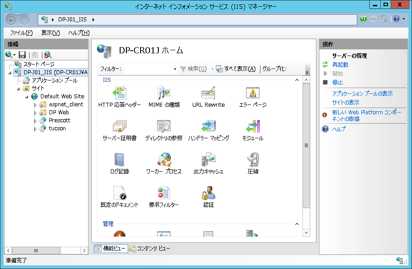Click the filter toolbar overflow arrow

click(307, 72)
